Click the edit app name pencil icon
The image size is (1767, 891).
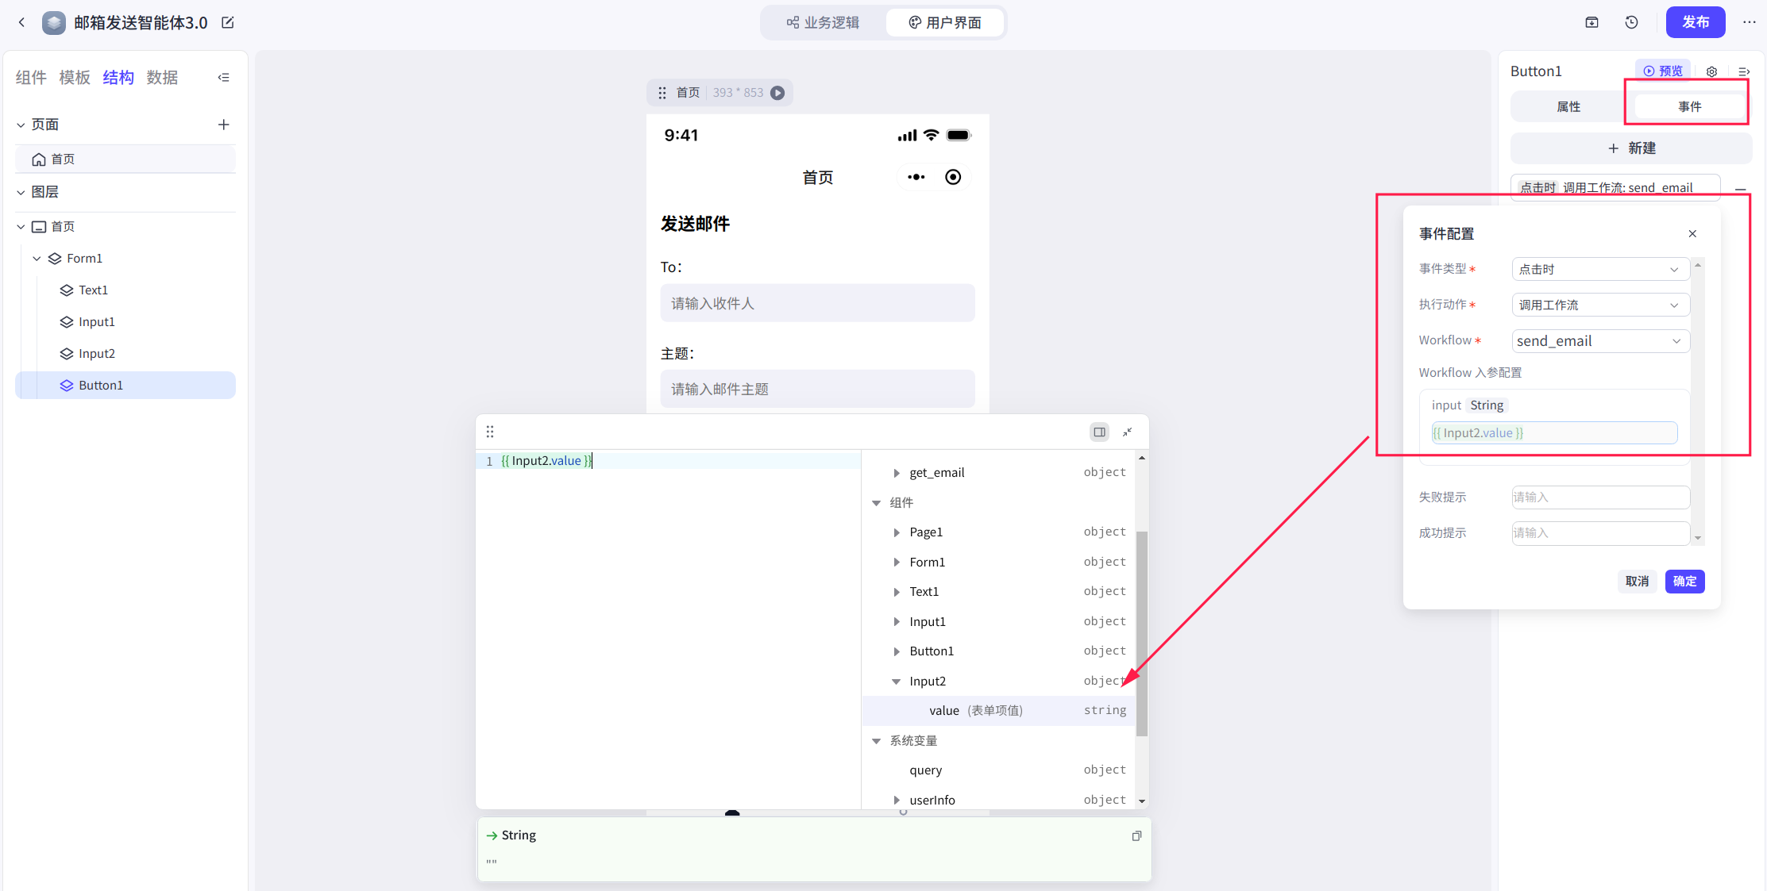228,22
